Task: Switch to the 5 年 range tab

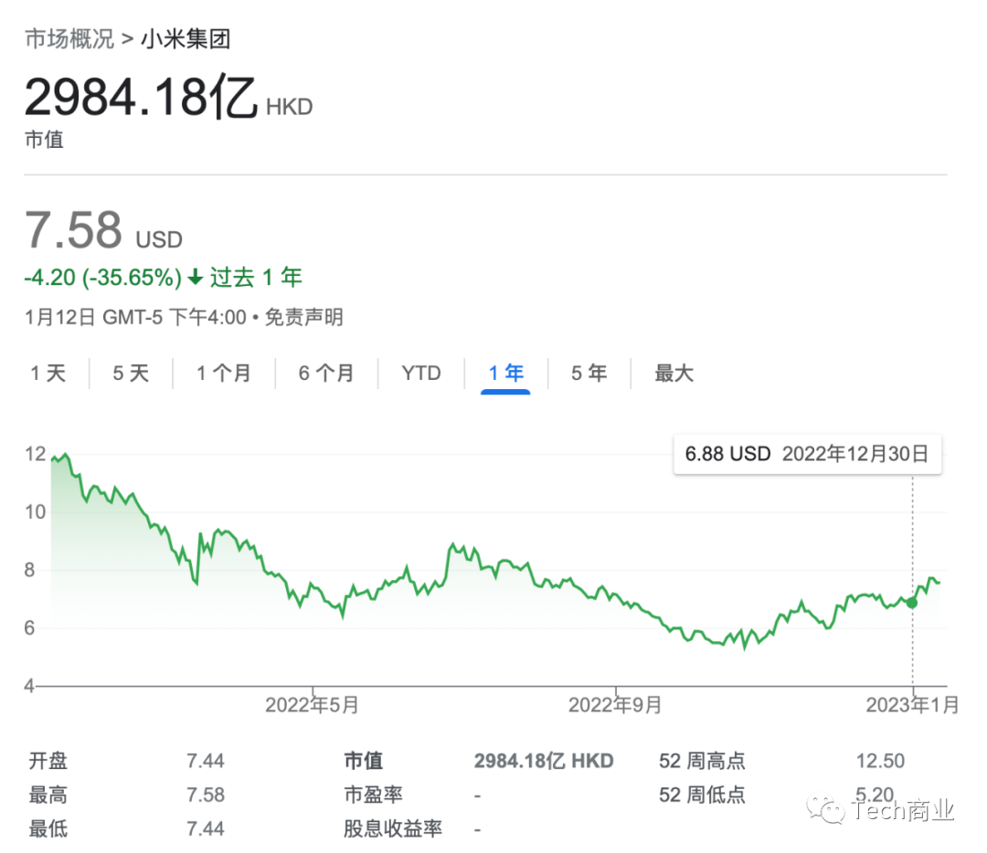Action: click(589, 373)
